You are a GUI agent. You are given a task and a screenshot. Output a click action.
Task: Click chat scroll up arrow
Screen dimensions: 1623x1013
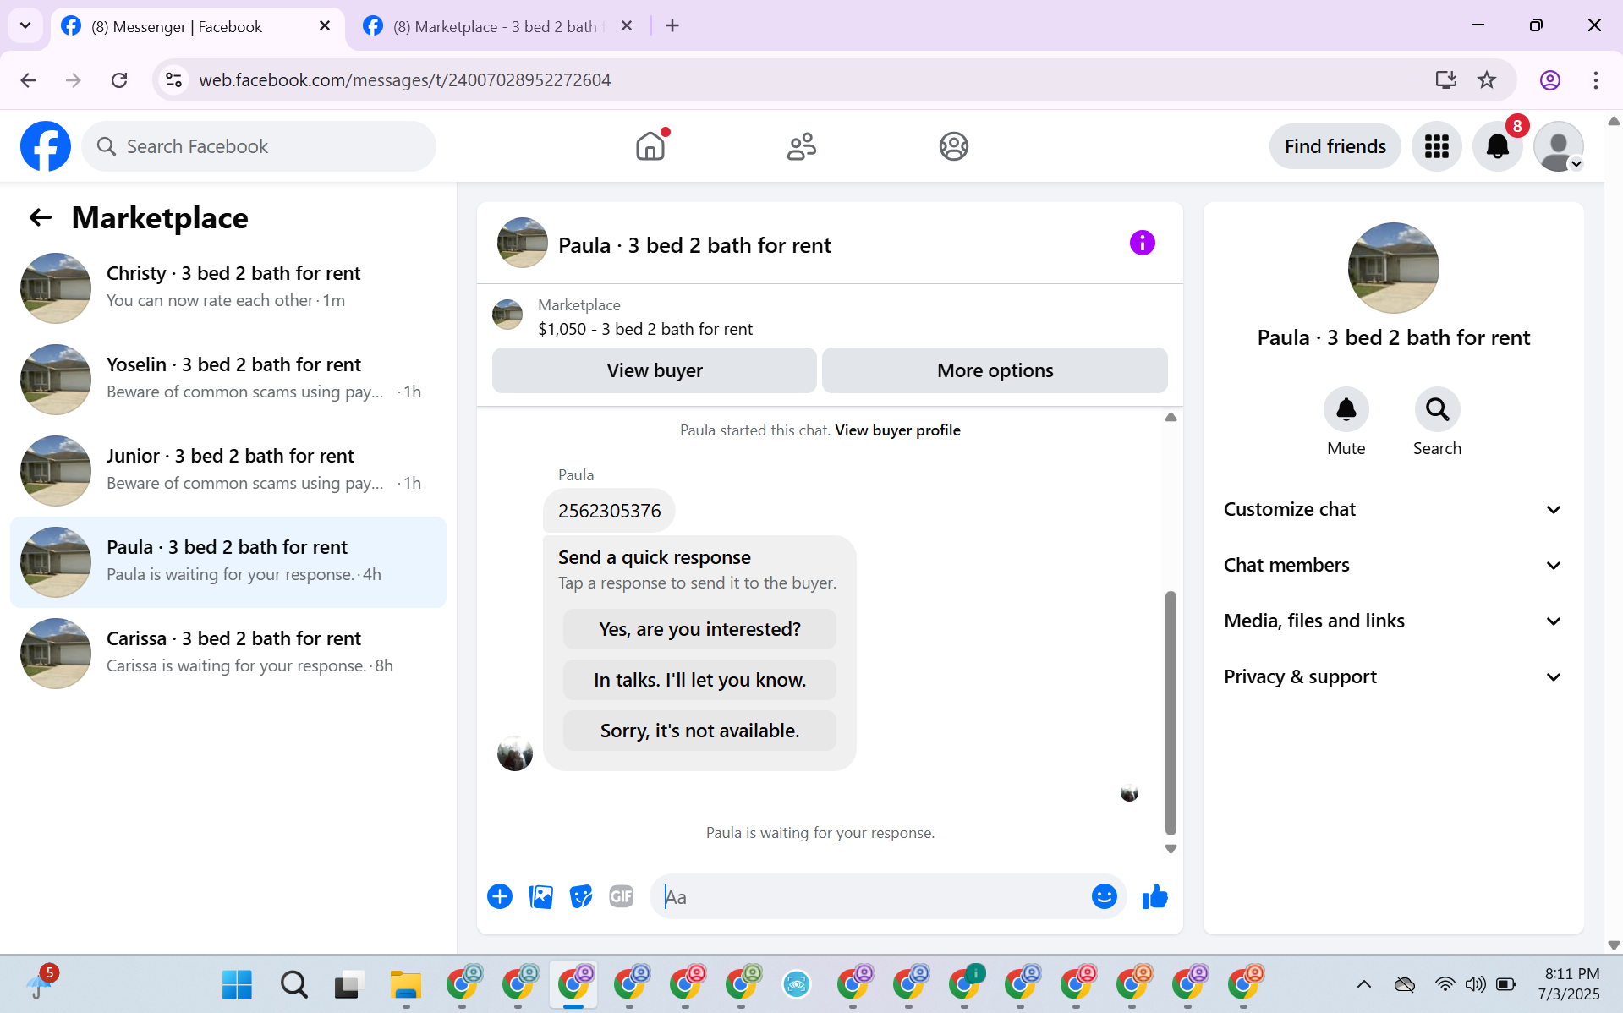[x=1171, y=417]
